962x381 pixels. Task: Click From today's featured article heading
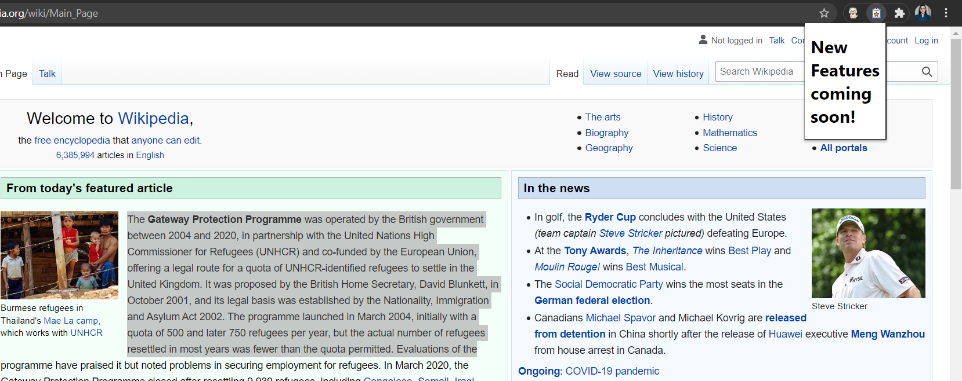click(x=89, y=188)
